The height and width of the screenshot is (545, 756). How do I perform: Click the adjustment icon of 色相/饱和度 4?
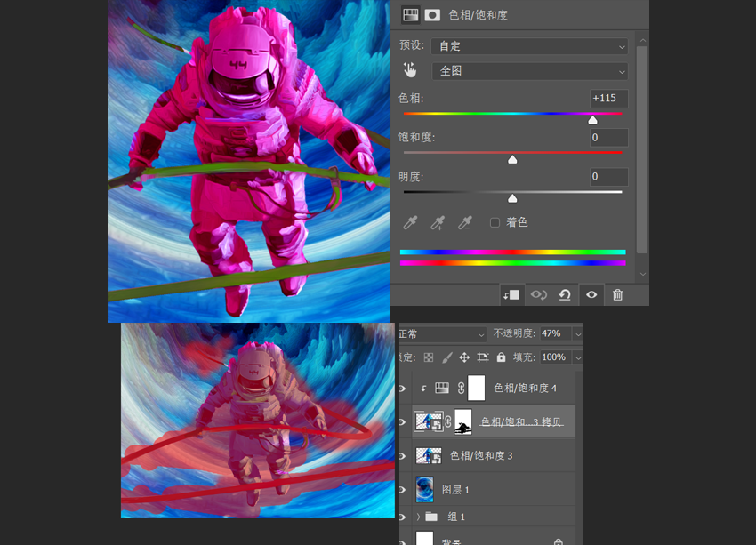[x=442, y=388]
